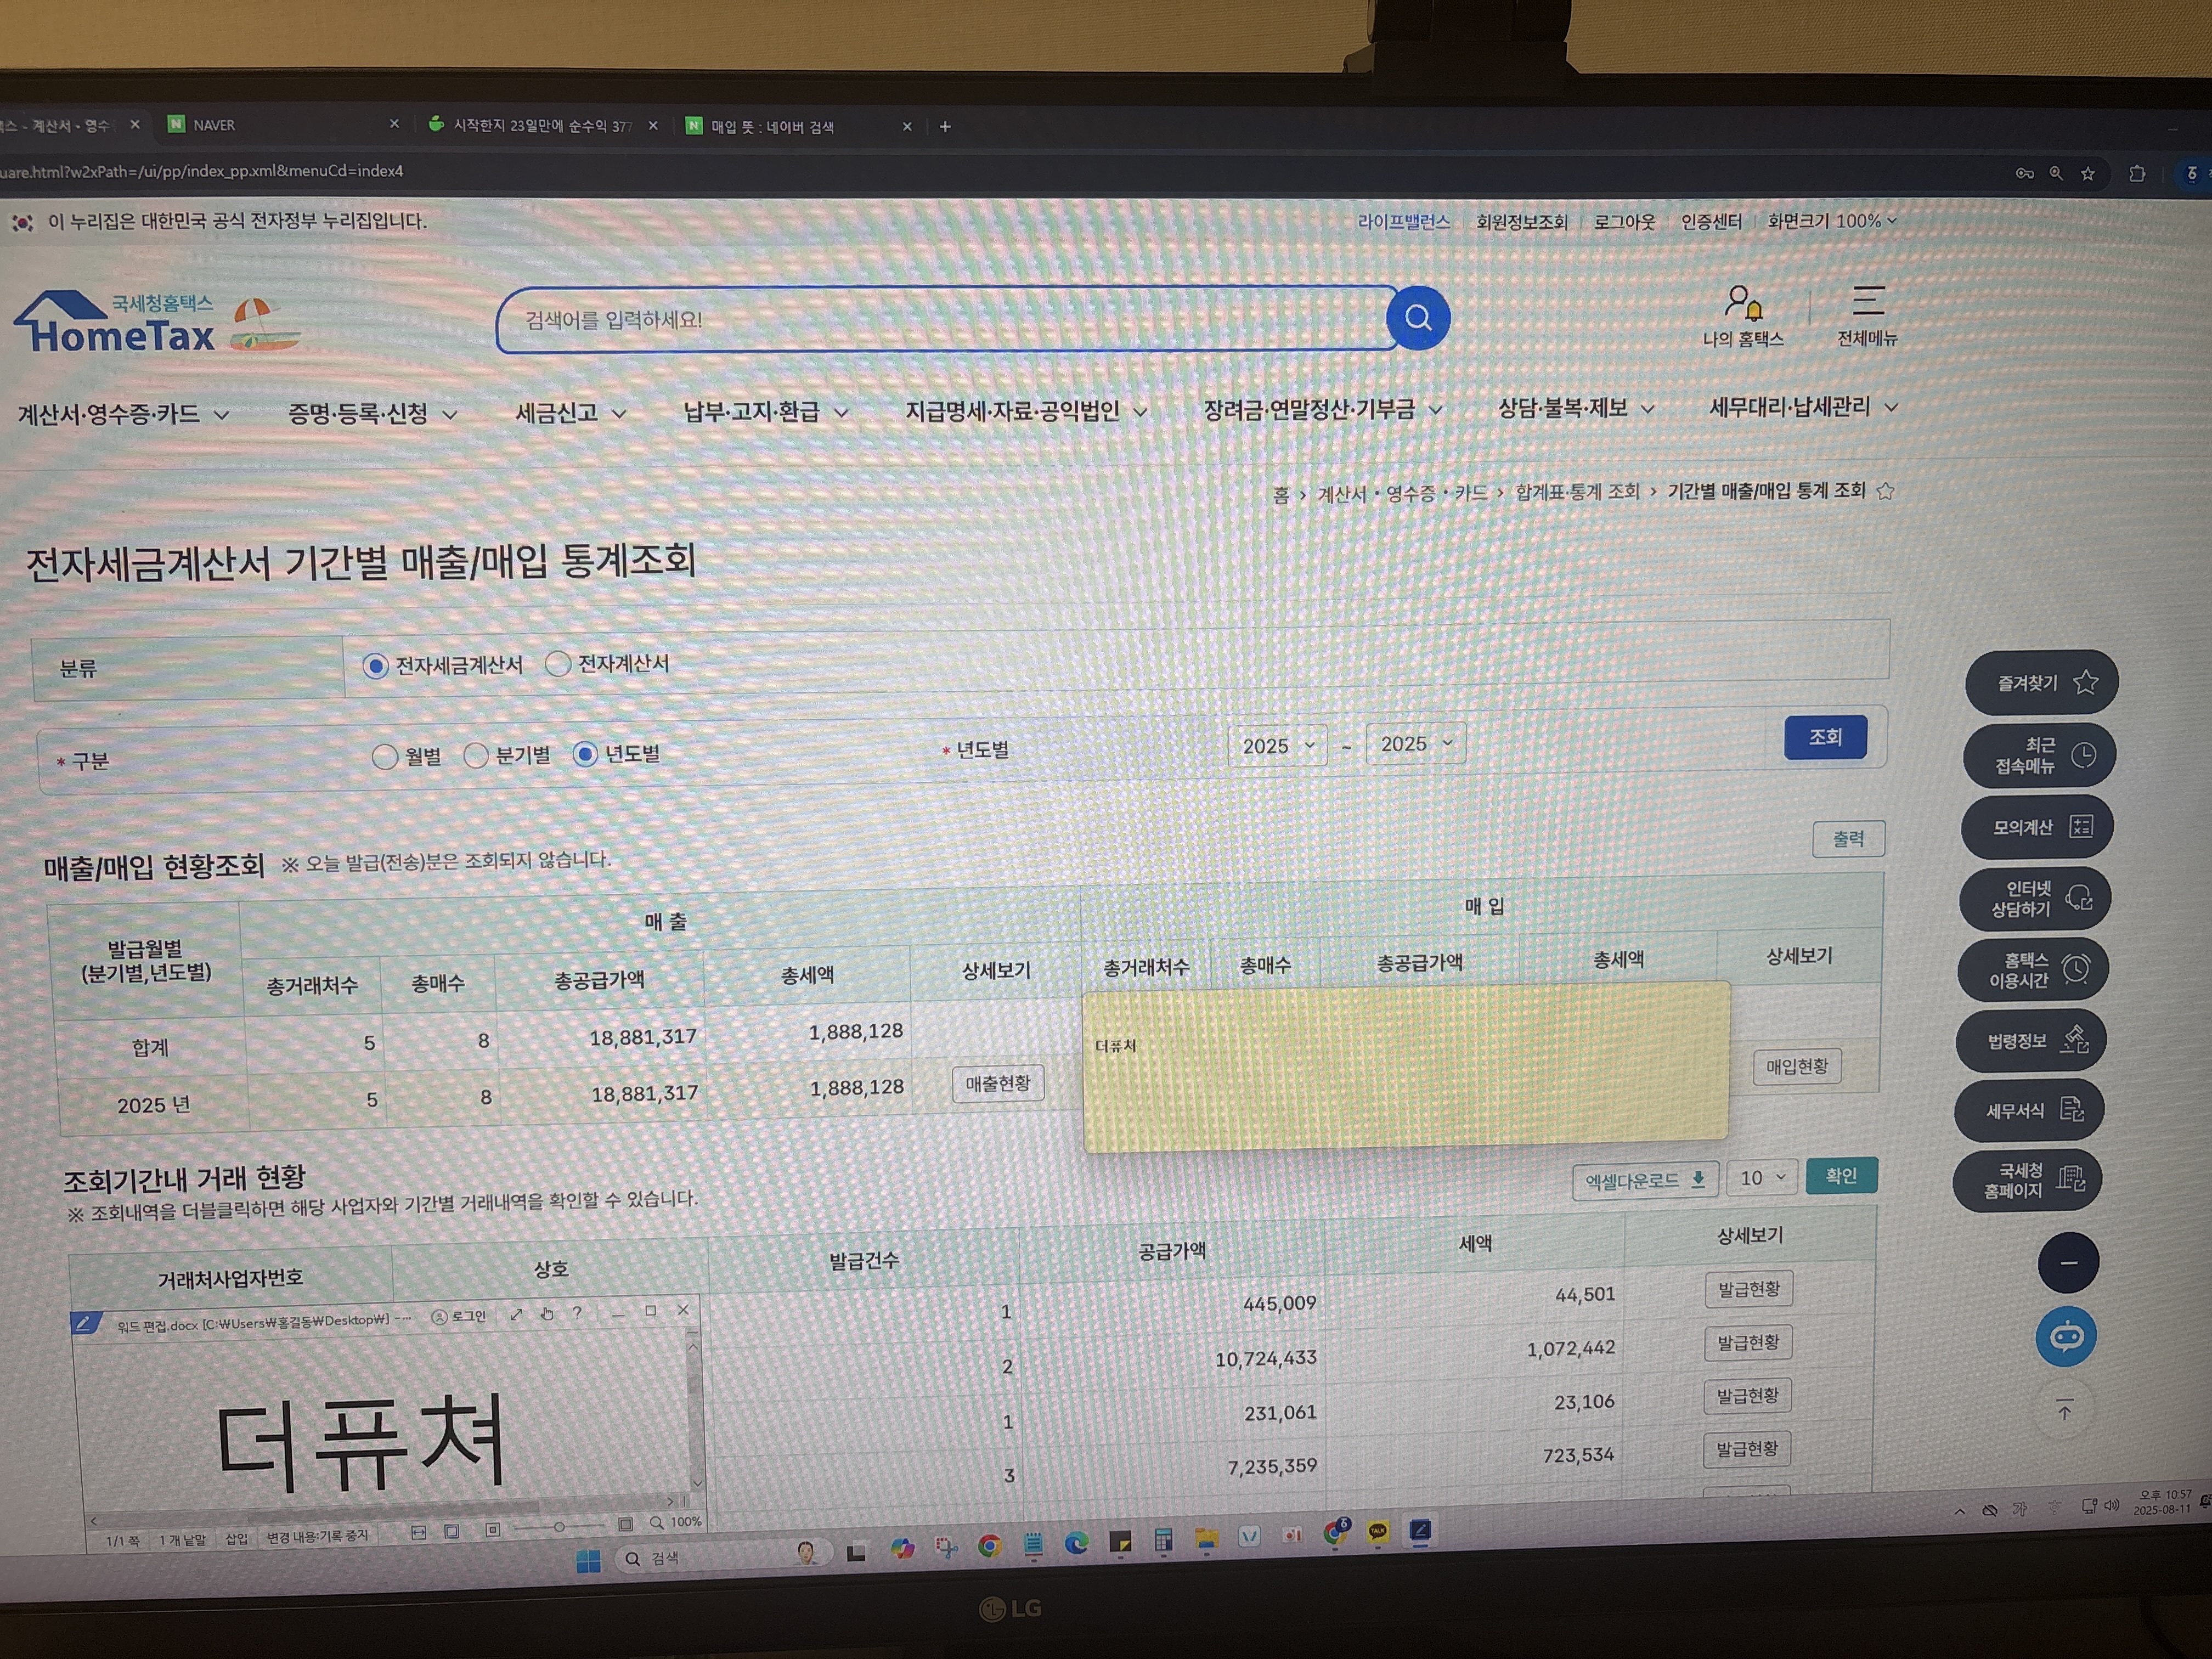Click 로그아웃 link
2212x1659 pixels.
tap(1624, 222)
